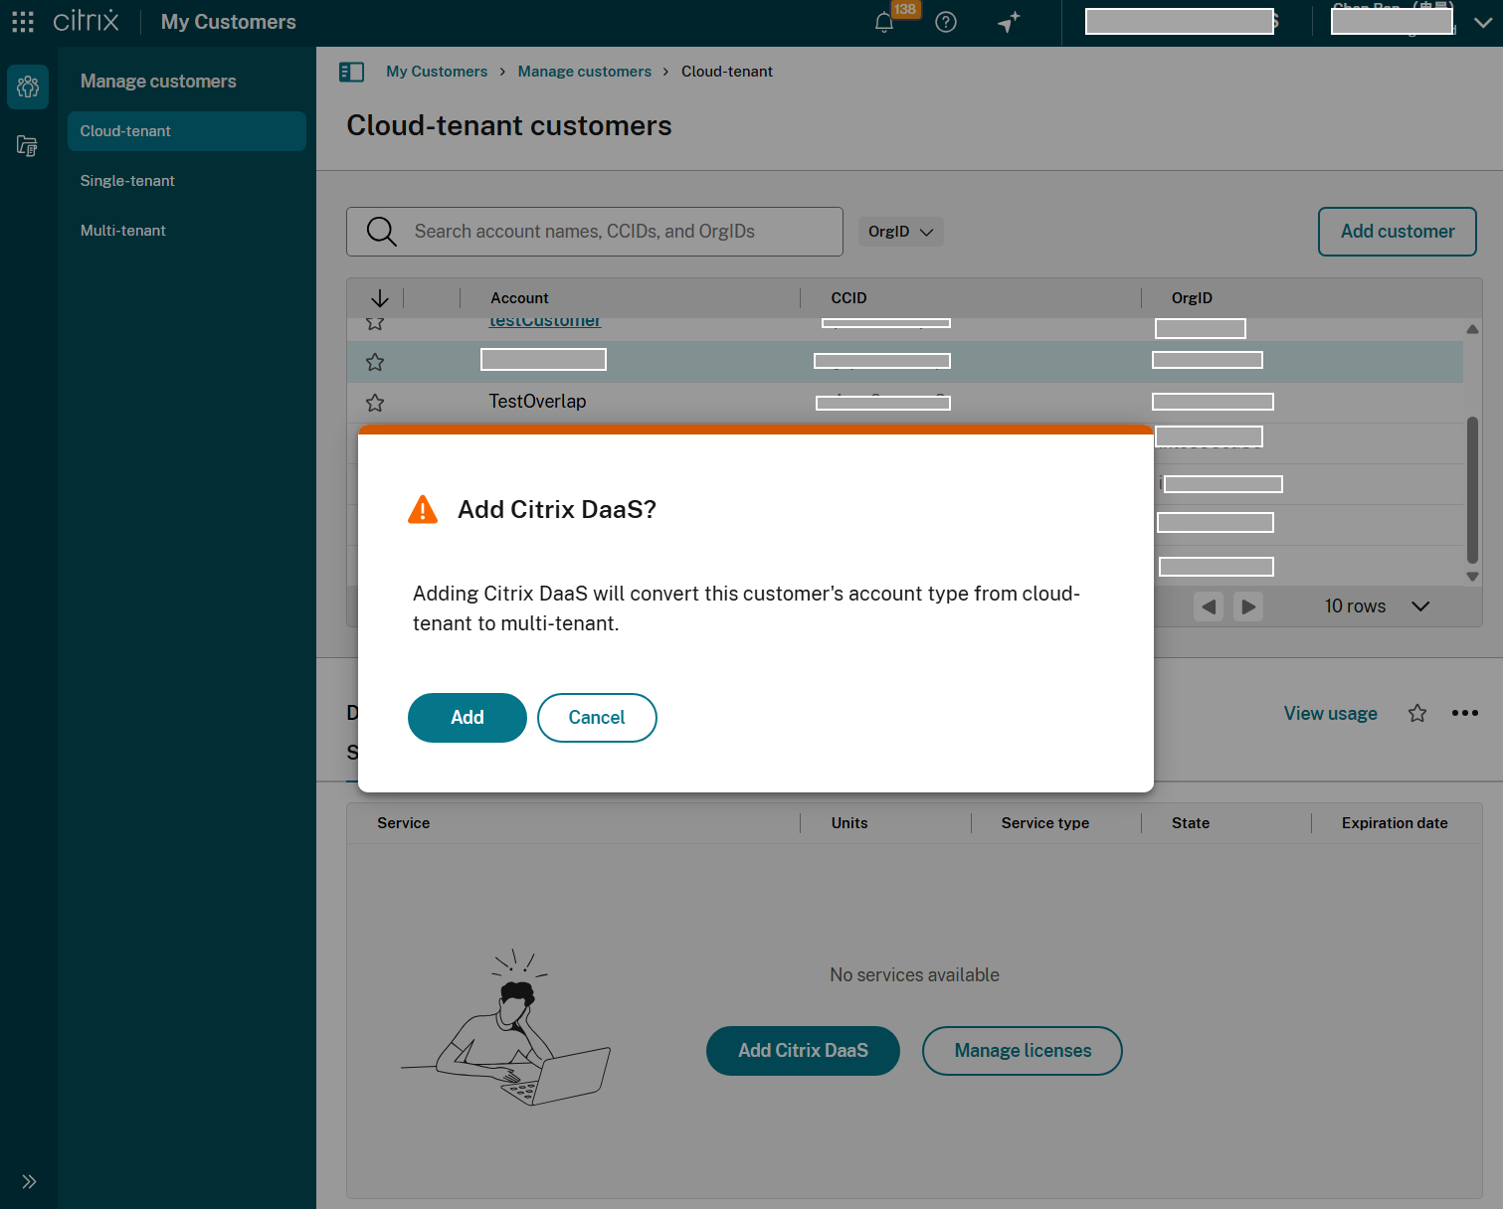Open the Multi-tenant section
The height and width of the screenshot is (1209, 1503).
coord(122,230)
